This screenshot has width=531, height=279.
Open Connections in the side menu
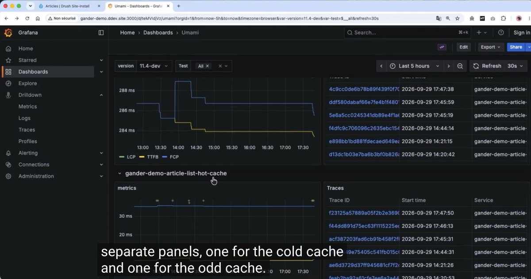34,165
